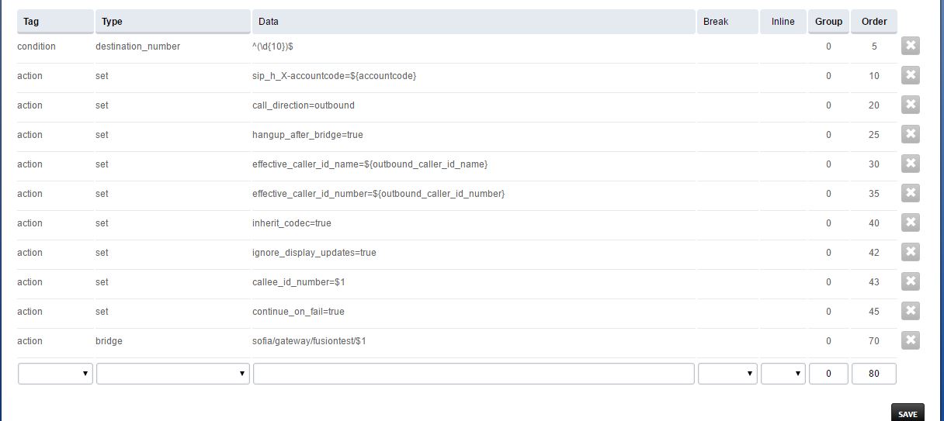Image resolution: width=944 pixels, height=421 pixels.
Task: Remove the ignore_display_updates=true row
Action: click(x=911, y=252)
